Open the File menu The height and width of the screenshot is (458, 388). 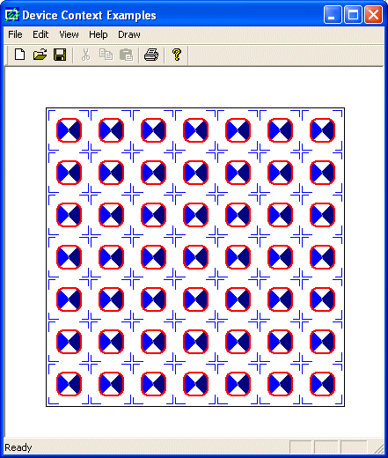tap(15, 34)
